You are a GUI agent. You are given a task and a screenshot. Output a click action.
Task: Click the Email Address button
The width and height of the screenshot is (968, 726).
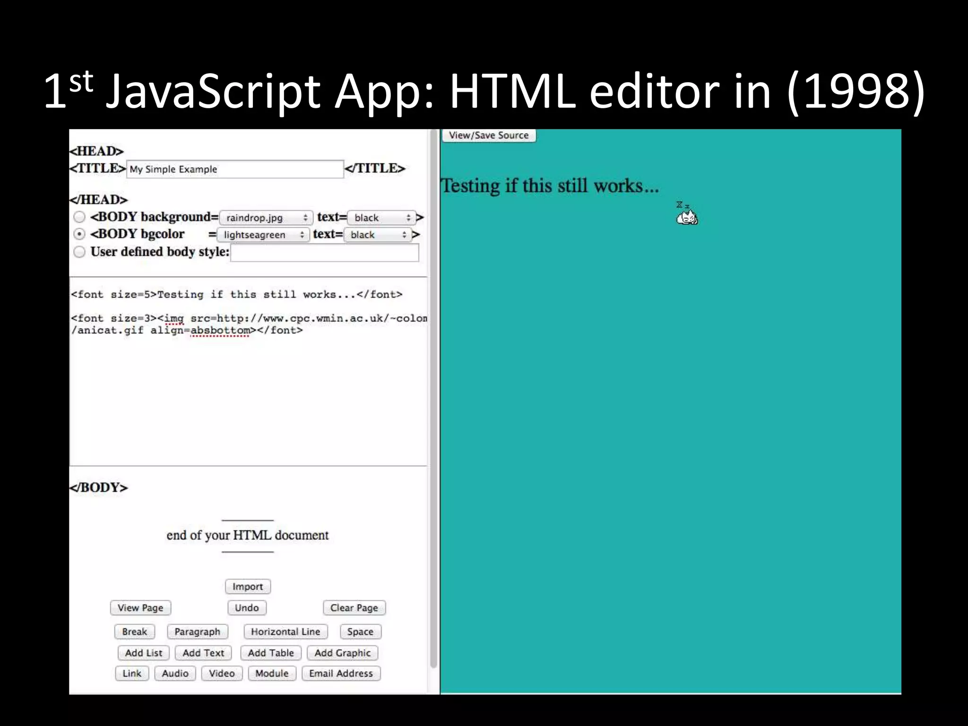click(x=341, y=674)
